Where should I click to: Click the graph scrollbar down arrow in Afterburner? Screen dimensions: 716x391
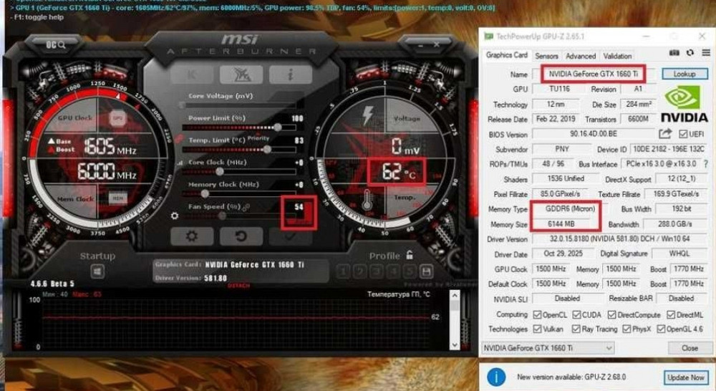(x=455, y=345)
